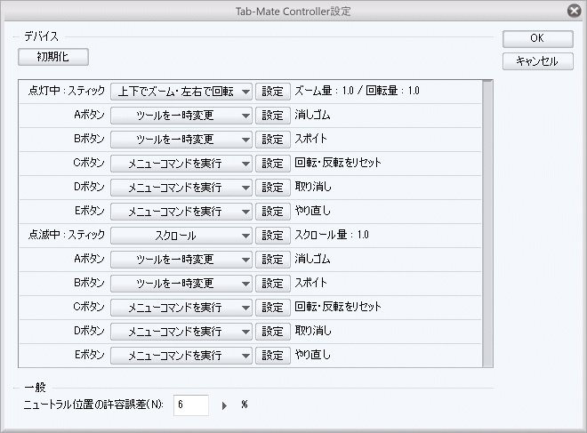Confirm settings with OK button

pyautogui.click(x=537, y=38)
